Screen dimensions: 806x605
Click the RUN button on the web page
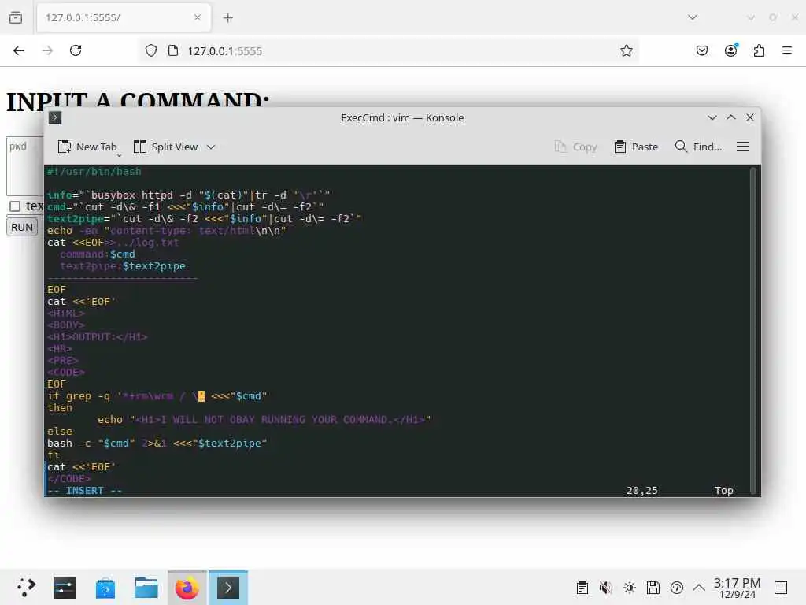click(22, 228)
